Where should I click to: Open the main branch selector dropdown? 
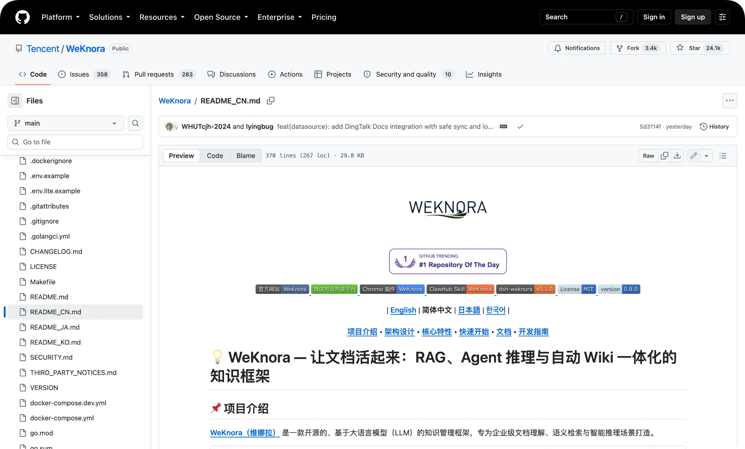[65, 123]
